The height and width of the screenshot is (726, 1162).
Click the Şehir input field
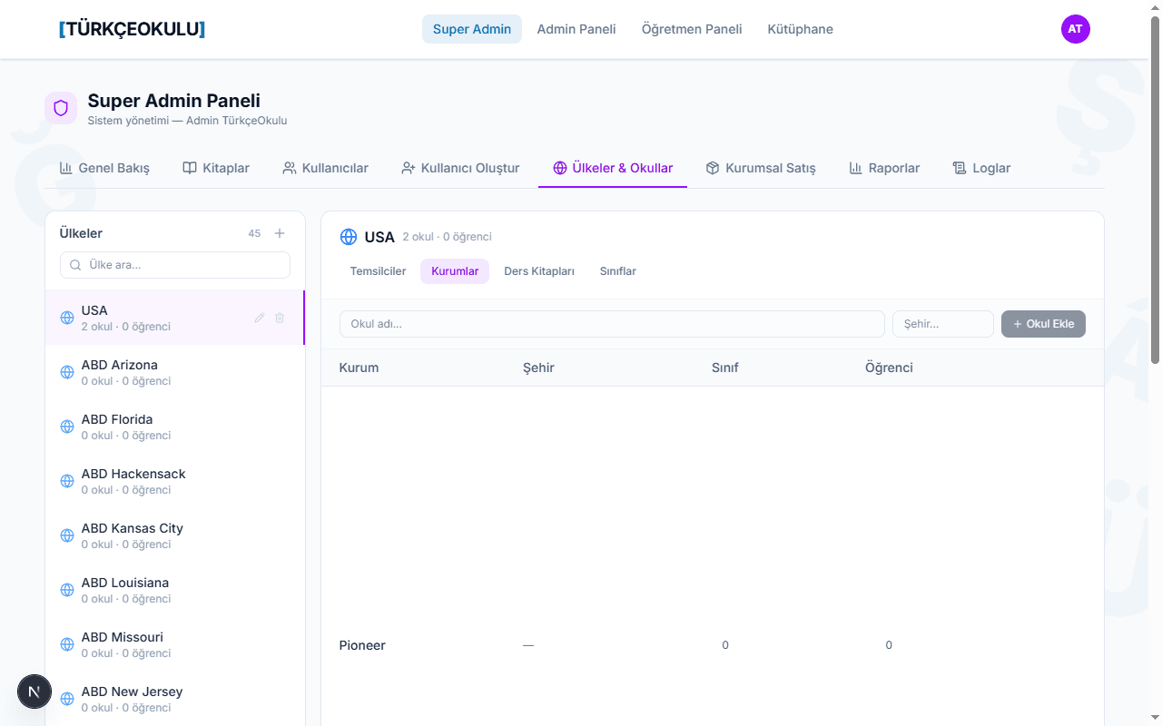tap(943, 324)
